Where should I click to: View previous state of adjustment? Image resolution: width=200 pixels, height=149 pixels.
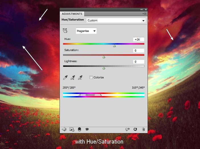pyautogui.click(x=127, y=129)
